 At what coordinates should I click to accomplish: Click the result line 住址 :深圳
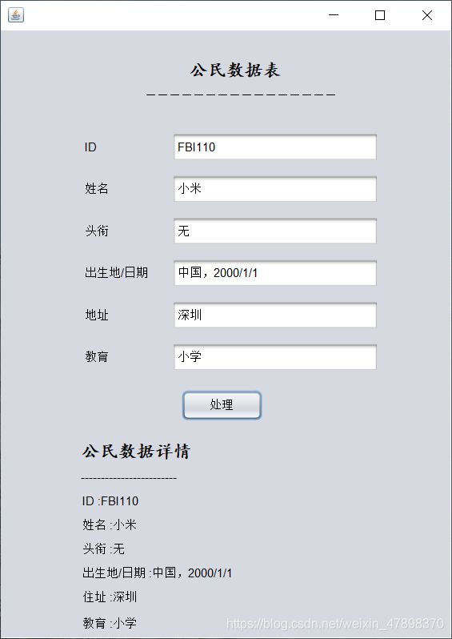point(110,597)
